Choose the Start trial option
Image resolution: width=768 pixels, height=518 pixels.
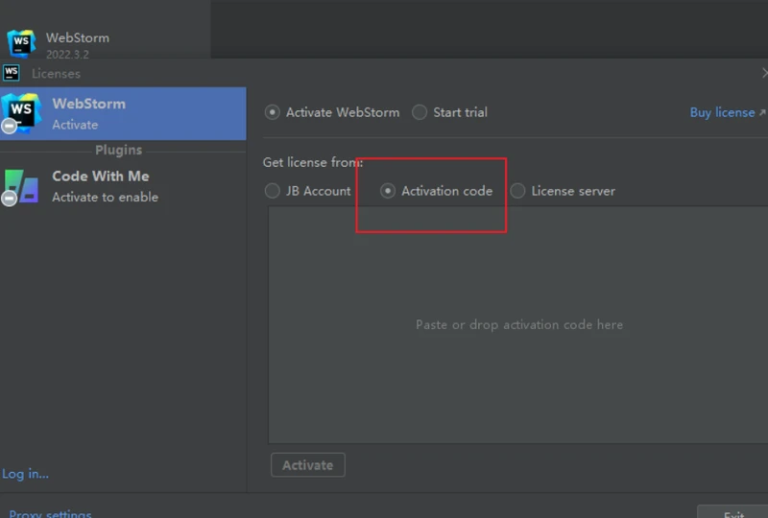[420, 112]
